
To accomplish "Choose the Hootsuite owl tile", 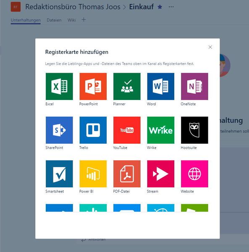I will (194, 130).
